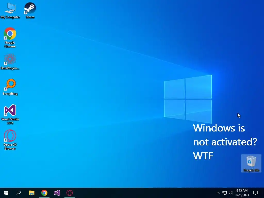The height and width of the screenshot is (198, 264).
Task: Select the DataWagon desktop shortcut
Action: click(x=10, y=62)
